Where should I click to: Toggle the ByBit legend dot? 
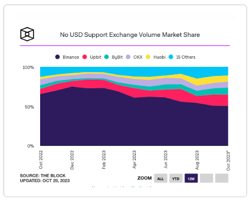tap(106, 57)
